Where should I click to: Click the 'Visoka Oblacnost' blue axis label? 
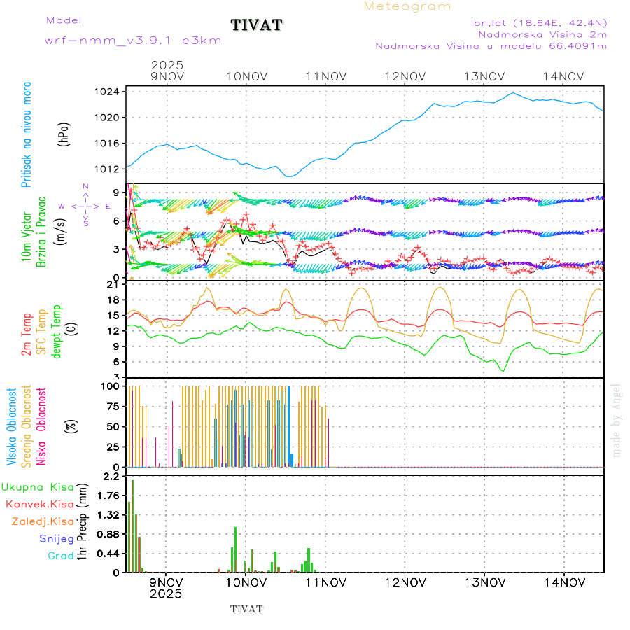(x=12, y=426)
